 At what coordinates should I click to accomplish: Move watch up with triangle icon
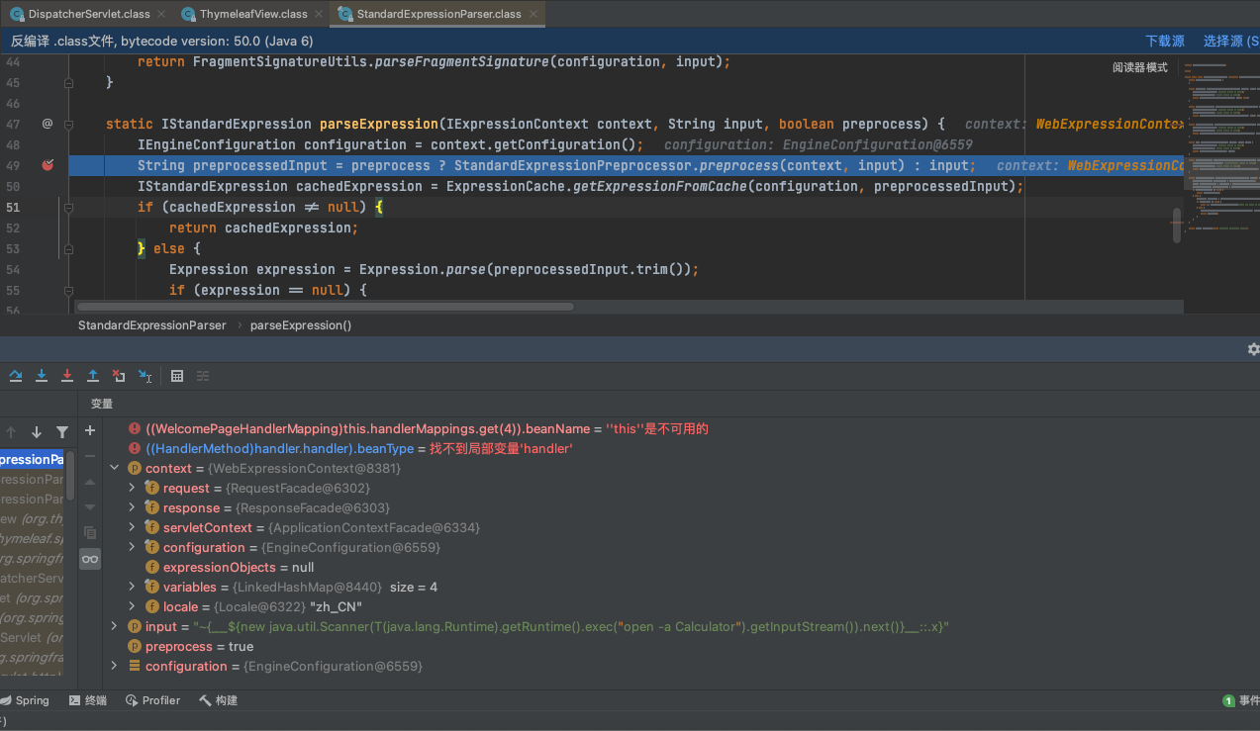90,482
